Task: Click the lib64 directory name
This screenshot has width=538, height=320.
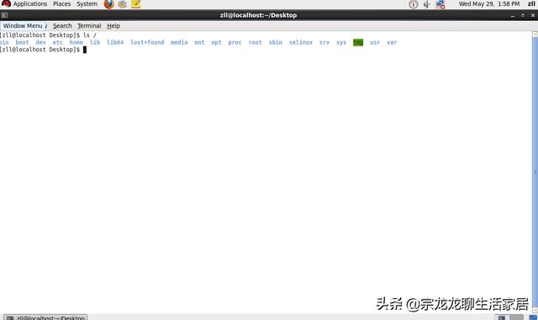Action: tap(115, 42)
